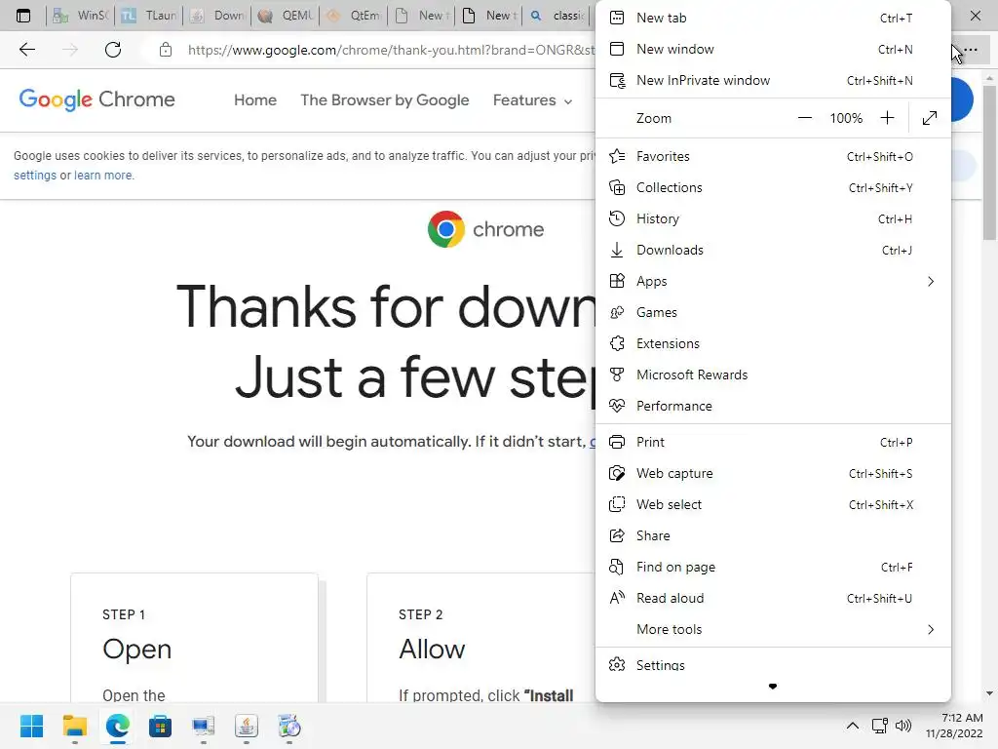Screen dimensions: 998x749
Task: Start Web capture from the menu
Action: coord(773,473)
